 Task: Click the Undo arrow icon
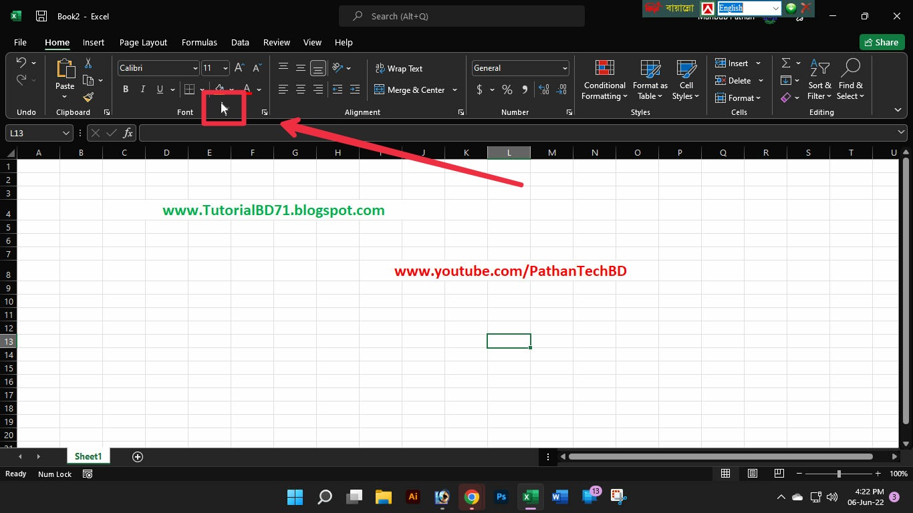pos(21,63)
